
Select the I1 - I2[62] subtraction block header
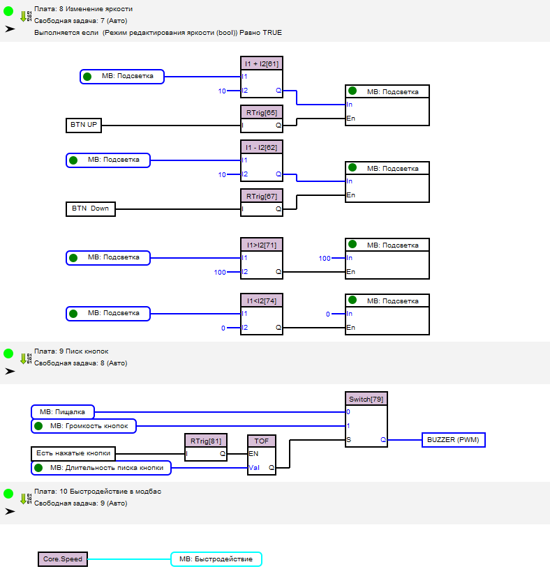(x=262, y=147)
